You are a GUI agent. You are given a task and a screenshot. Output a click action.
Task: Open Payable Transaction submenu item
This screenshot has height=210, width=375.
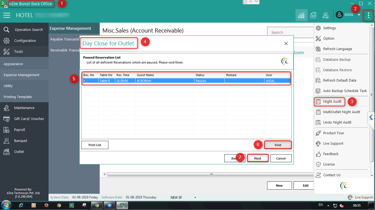click(x=65, y=39)
